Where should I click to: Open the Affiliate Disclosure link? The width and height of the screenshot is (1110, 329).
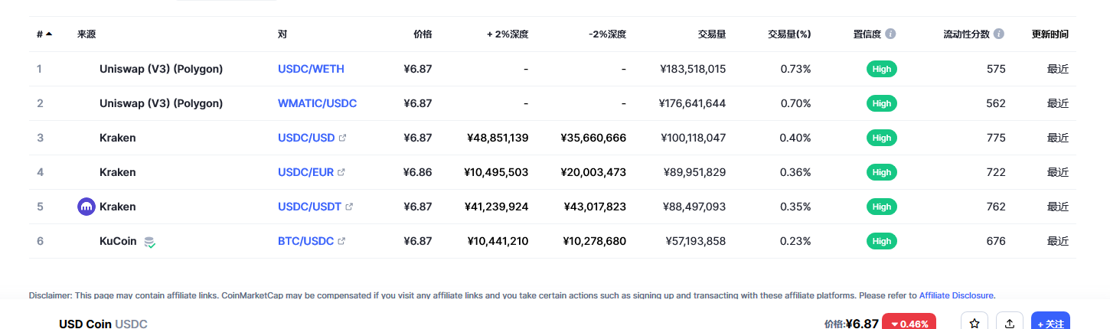tap(957, 295)
